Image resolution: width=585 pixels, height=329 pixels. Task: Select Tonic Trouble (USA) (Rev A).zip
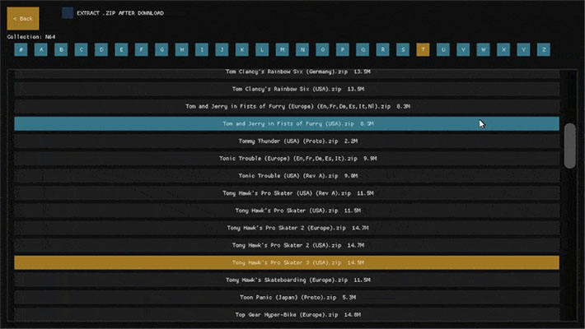pos(287,176)
